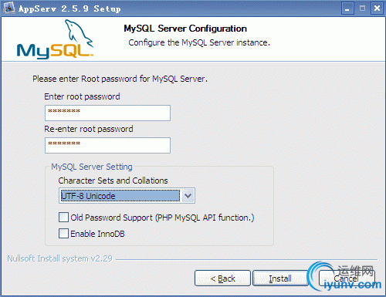The height and width of the screenshot is (297, 386).
Task: Close the AppServ Setup window
Action: pos(377,8)
